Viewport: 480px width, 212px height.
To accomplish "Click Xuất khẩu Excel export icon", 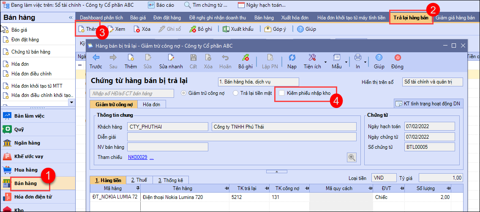I will click(x=226, y=29).
